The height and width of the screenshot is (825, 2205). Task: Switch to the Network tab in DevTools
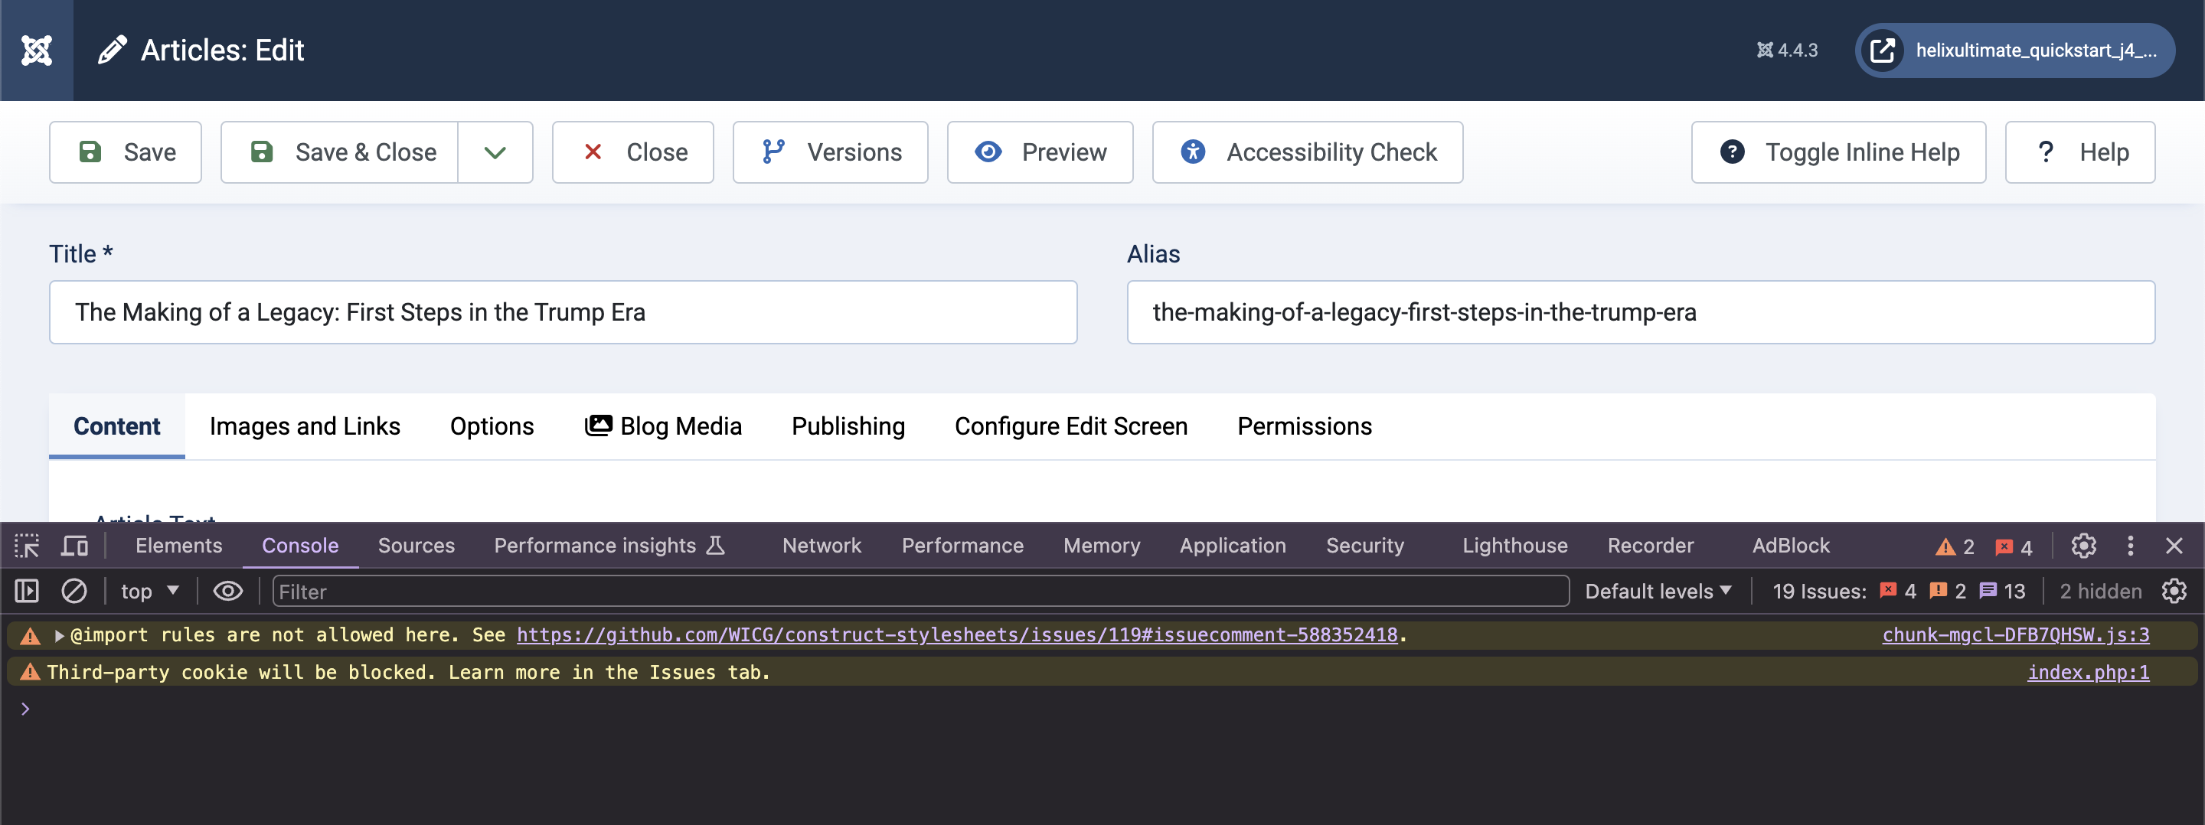[x=821, y=546]
